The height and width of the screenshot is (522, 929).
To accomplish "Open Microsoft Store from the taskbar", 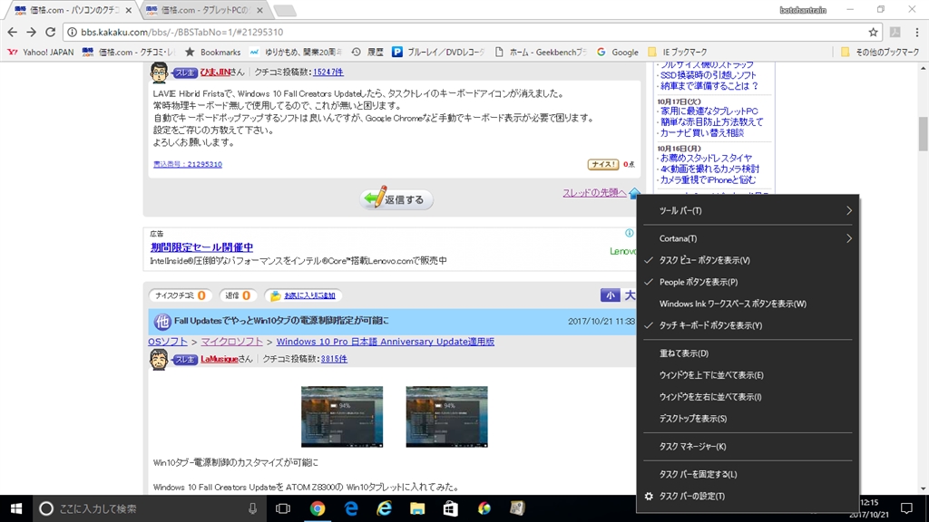I will [451, 508].
